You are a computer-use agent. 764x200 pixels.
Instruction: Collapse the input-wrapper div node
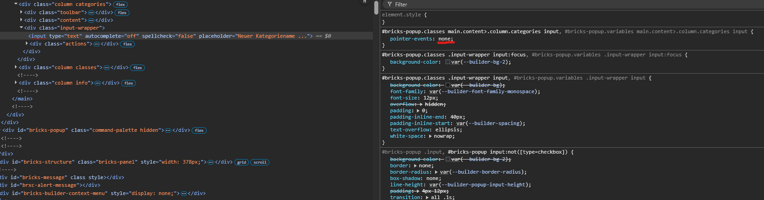21,28
